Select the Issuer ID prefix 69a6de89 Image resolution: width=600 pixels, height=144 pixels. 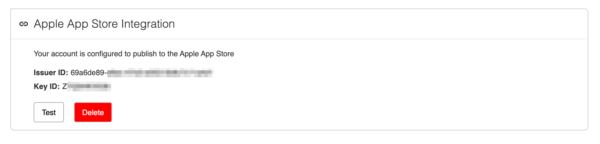[x=87, y=73]
